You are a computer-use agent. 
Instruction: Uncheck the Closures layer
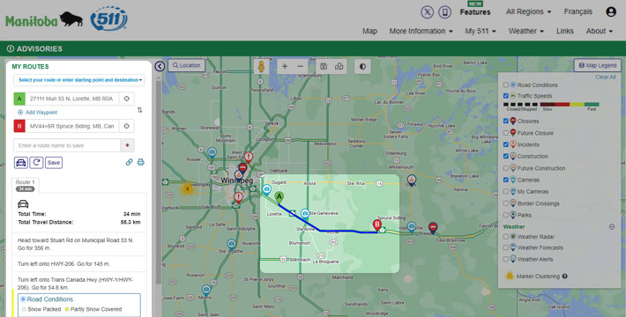(x=506, y=121)
